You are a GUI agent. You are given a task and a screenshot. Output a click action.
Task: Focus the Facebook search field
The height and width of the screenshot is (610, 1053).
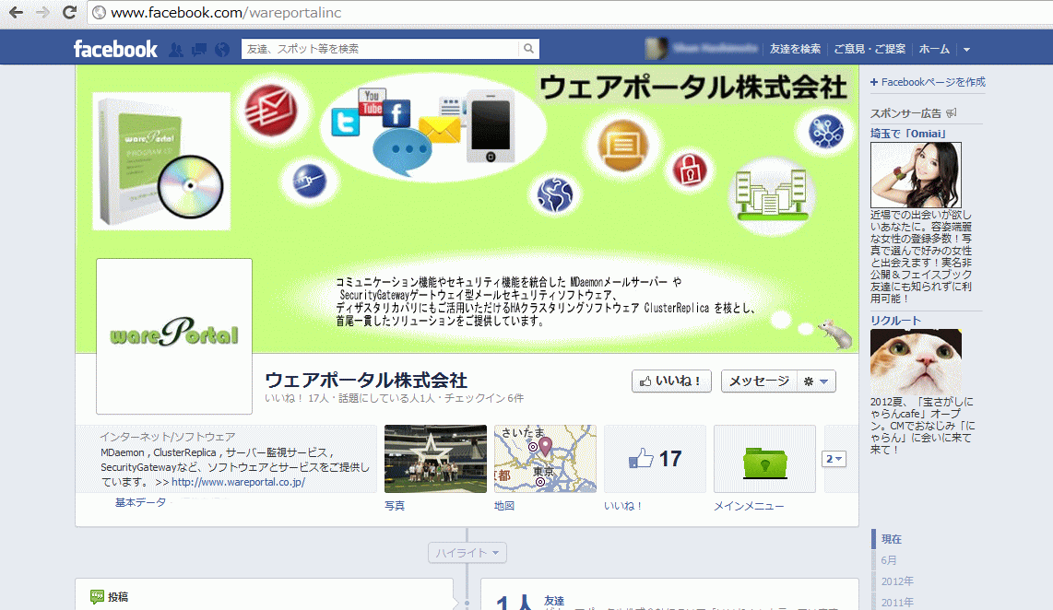pos(379,48)
